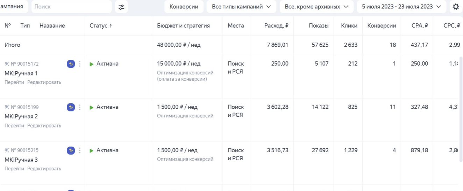Open the date range dropdown for July 2023
Screen dimensions: 463x191
tap(401, 7)
